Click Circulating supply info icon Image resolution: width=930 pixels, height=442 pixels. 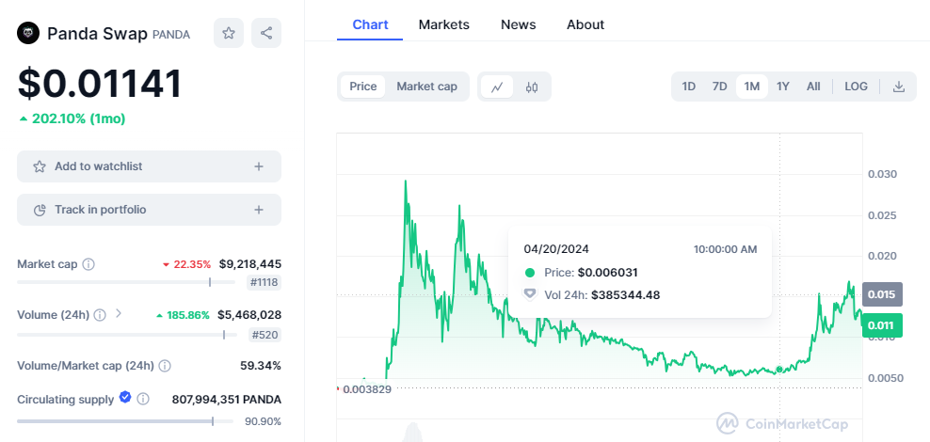(x=142, y=400)
